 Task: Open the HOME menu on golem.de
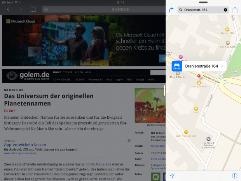click(x=57, y=72)
